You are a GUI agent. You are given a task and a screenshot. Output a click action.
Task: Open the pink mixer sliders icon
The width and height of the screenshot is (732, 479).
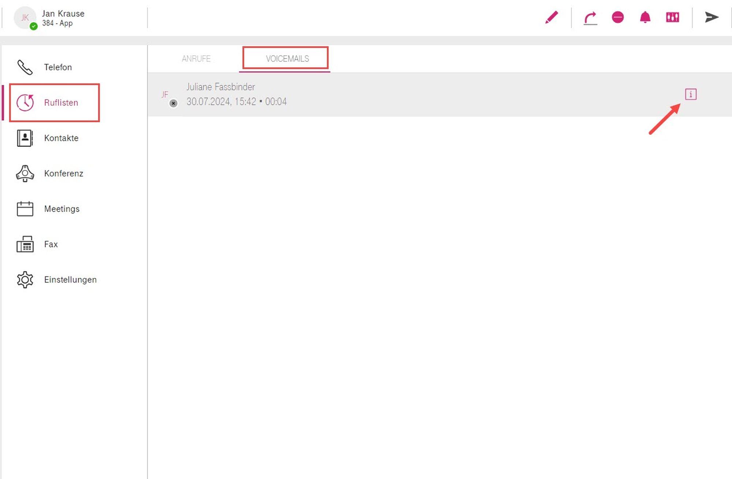[x=673, y=17]
